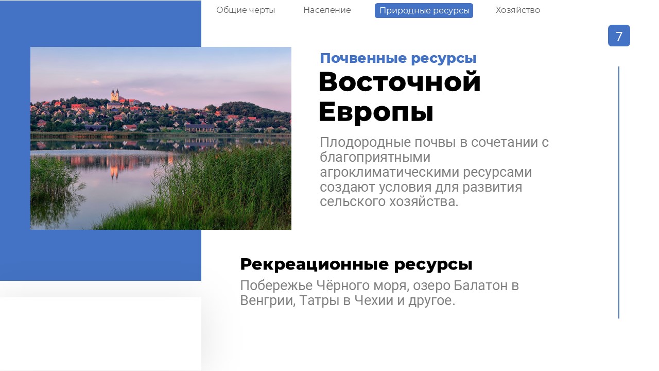This screenshot has height=371, width=659.
Task: Go to the "Хозяйство" section tab
Action: (517, 10)
